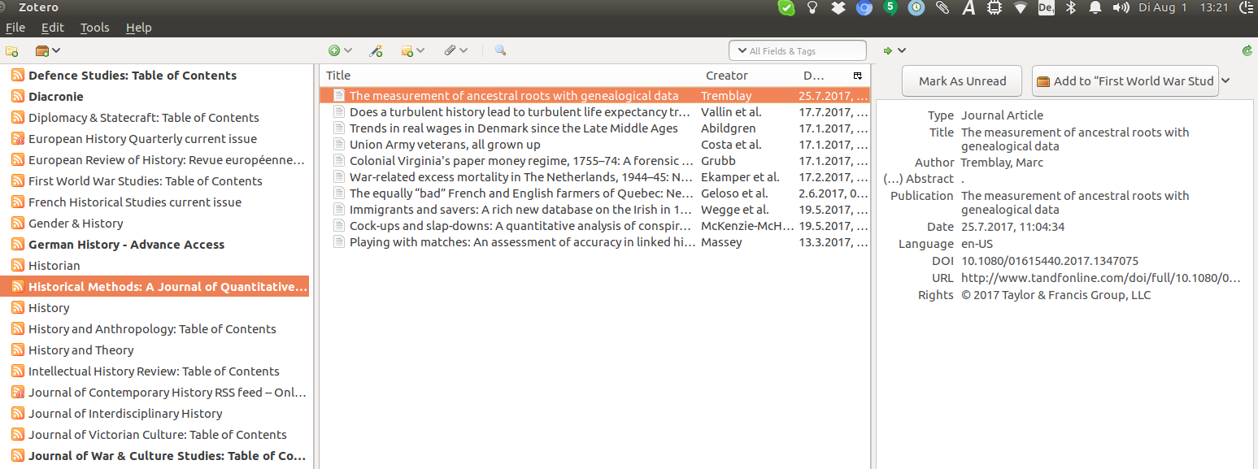The image size is (1258, 469).
Task: Select German History - Advance Access feed
Action: (155, 245)
